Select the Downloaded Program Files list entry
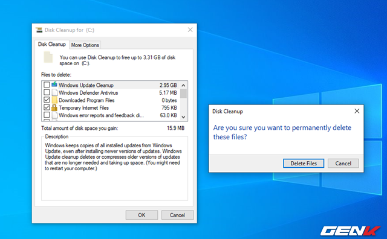Viewport: 387px width, 239px height. 111,100
